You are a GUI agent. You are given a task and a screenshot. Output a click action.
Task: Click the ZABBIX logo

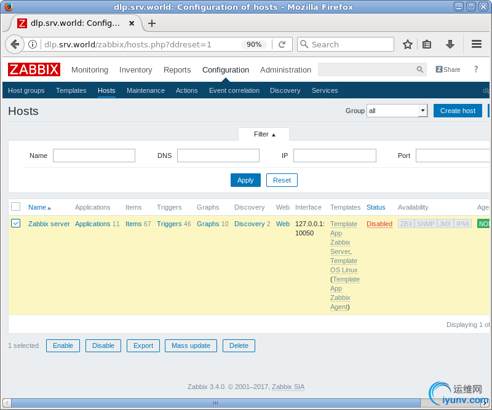coord(34,69)
